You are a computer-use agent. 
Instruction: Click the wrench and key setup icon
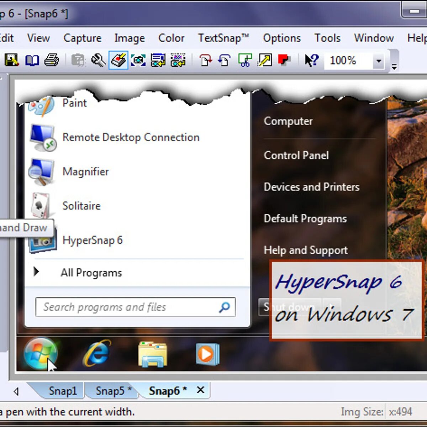click(x=98, y=60)
